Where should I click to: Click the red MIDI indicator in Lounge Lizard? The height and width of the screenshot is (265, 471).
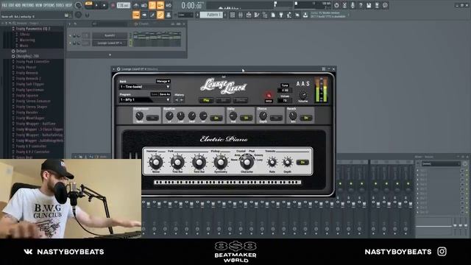click(x=269, y=95)
